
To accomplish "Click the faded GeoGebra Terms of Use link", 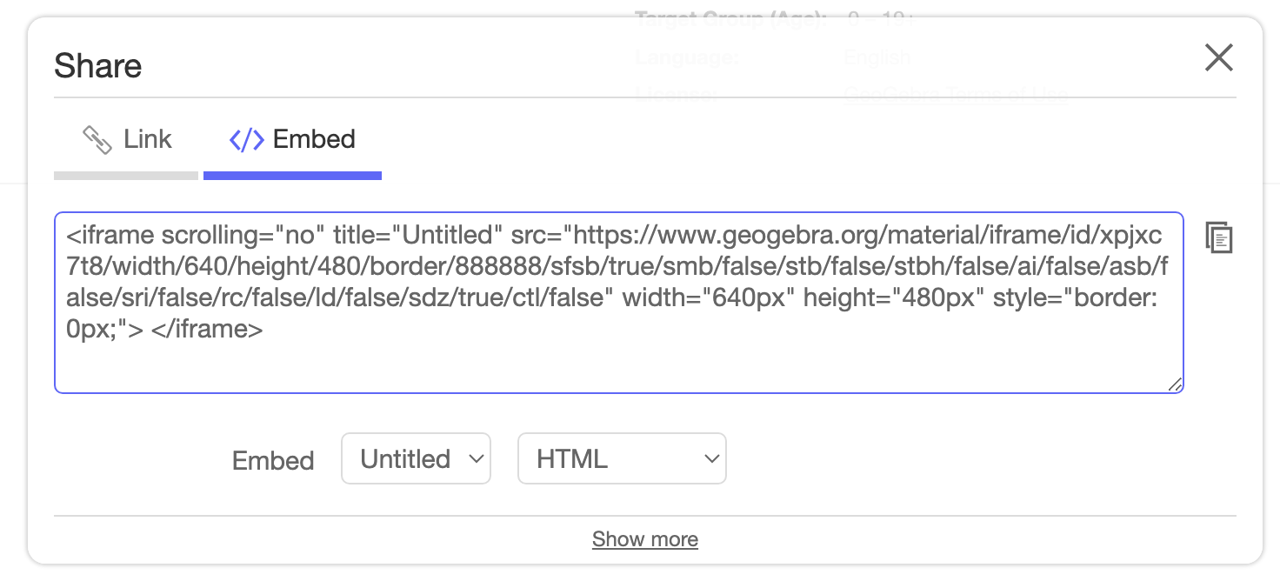I will click(x=955, y=94).
